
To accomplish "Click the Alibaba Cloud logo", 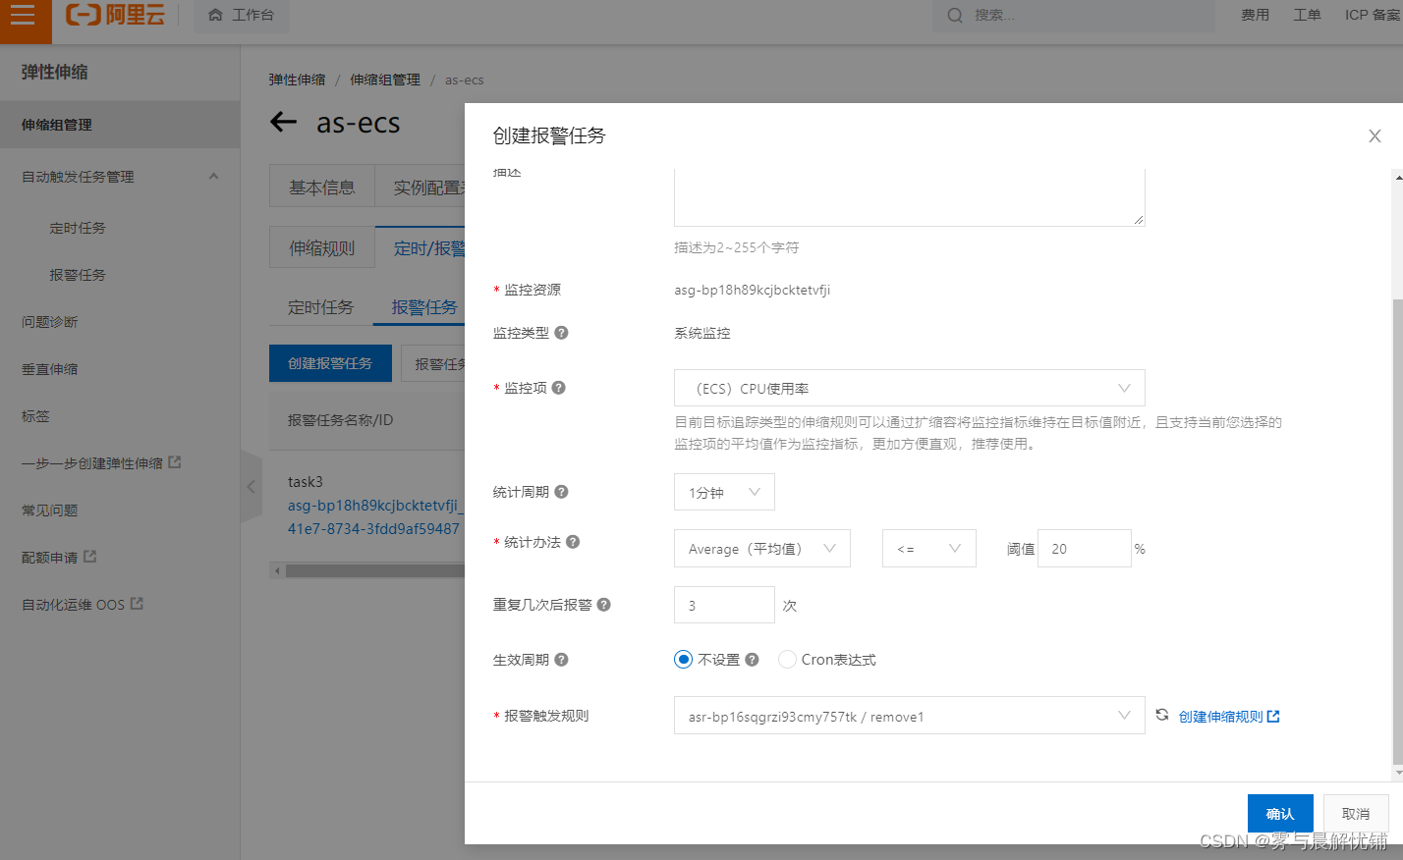I will click(x=115, y=15).
